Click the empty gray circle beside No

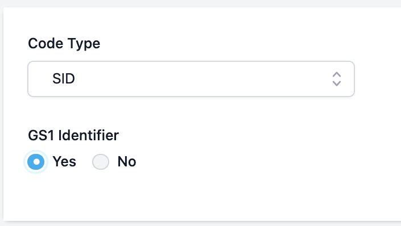[101, 162]
